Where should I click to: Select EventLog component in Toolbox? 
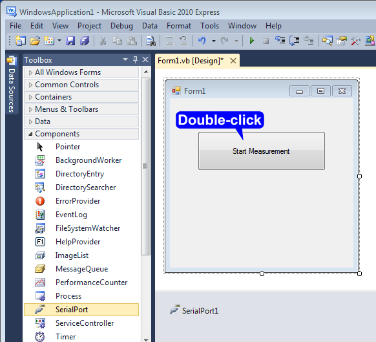81,215
